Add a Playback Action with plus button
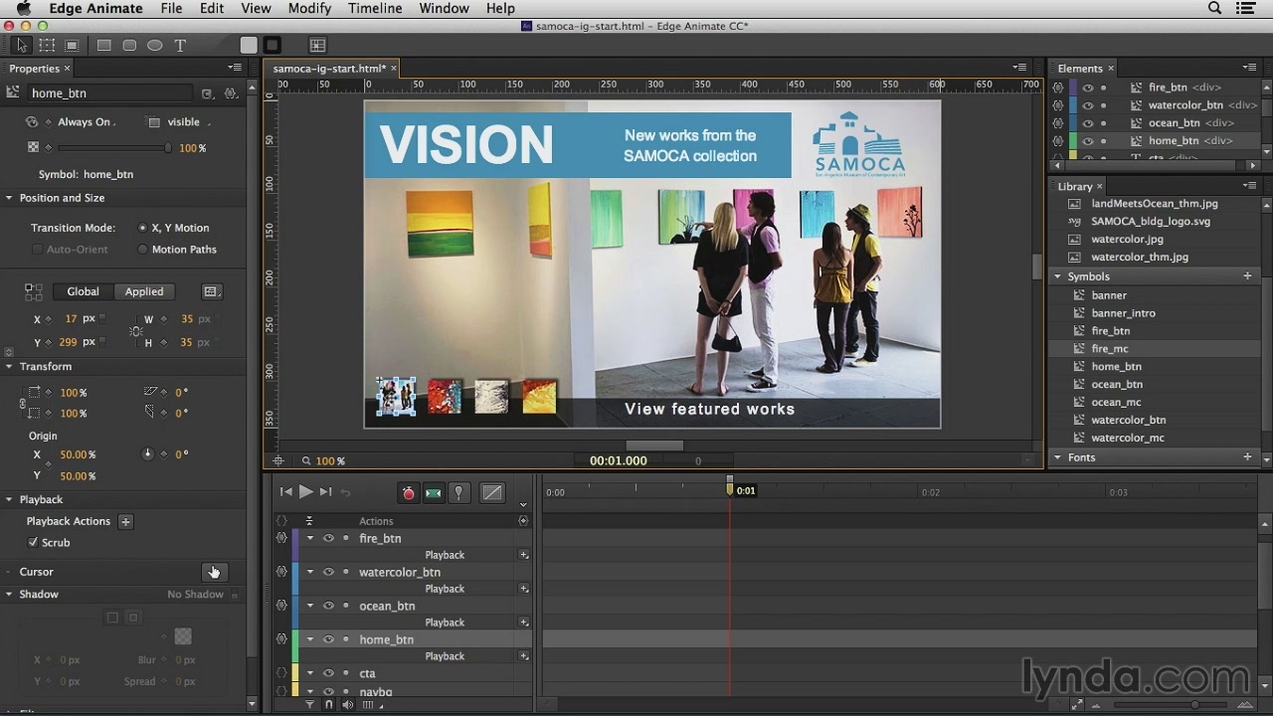This screenshot has height=716, width=1273. coord(125,521)
